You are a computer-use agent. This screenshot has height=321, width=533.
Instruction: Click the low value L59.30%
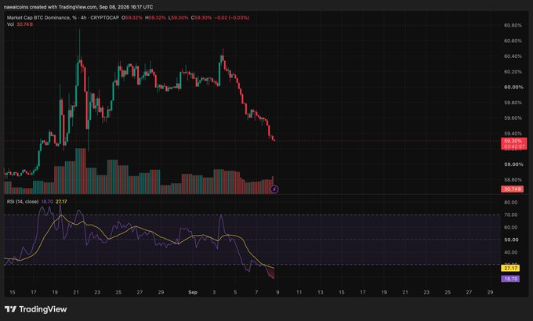(178, 18)
